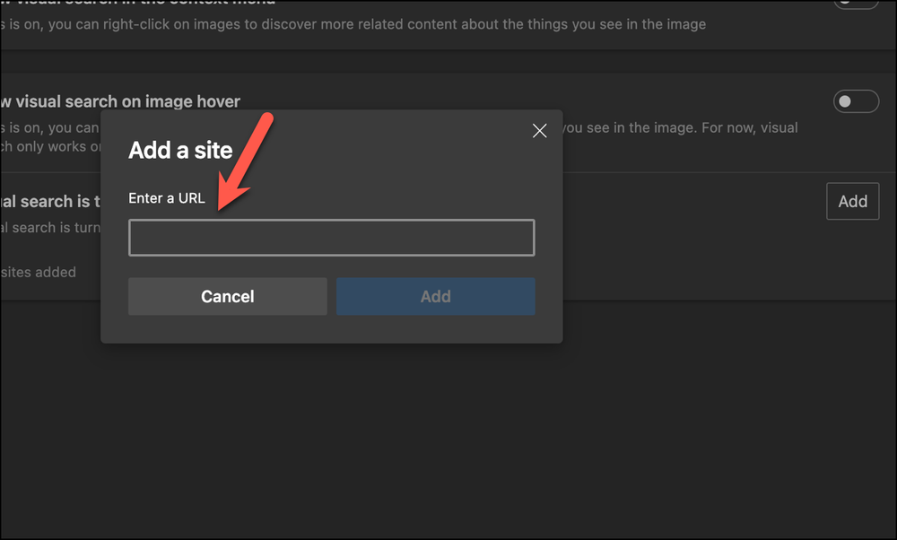Viewport: 897px width, 540px height.
Task: Click the image hover toggle switch
Action: pos(856,100)
